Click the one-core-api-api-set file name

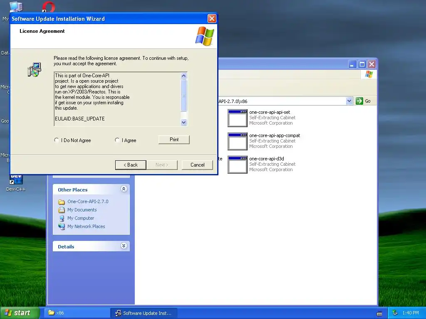click(270, 112)
